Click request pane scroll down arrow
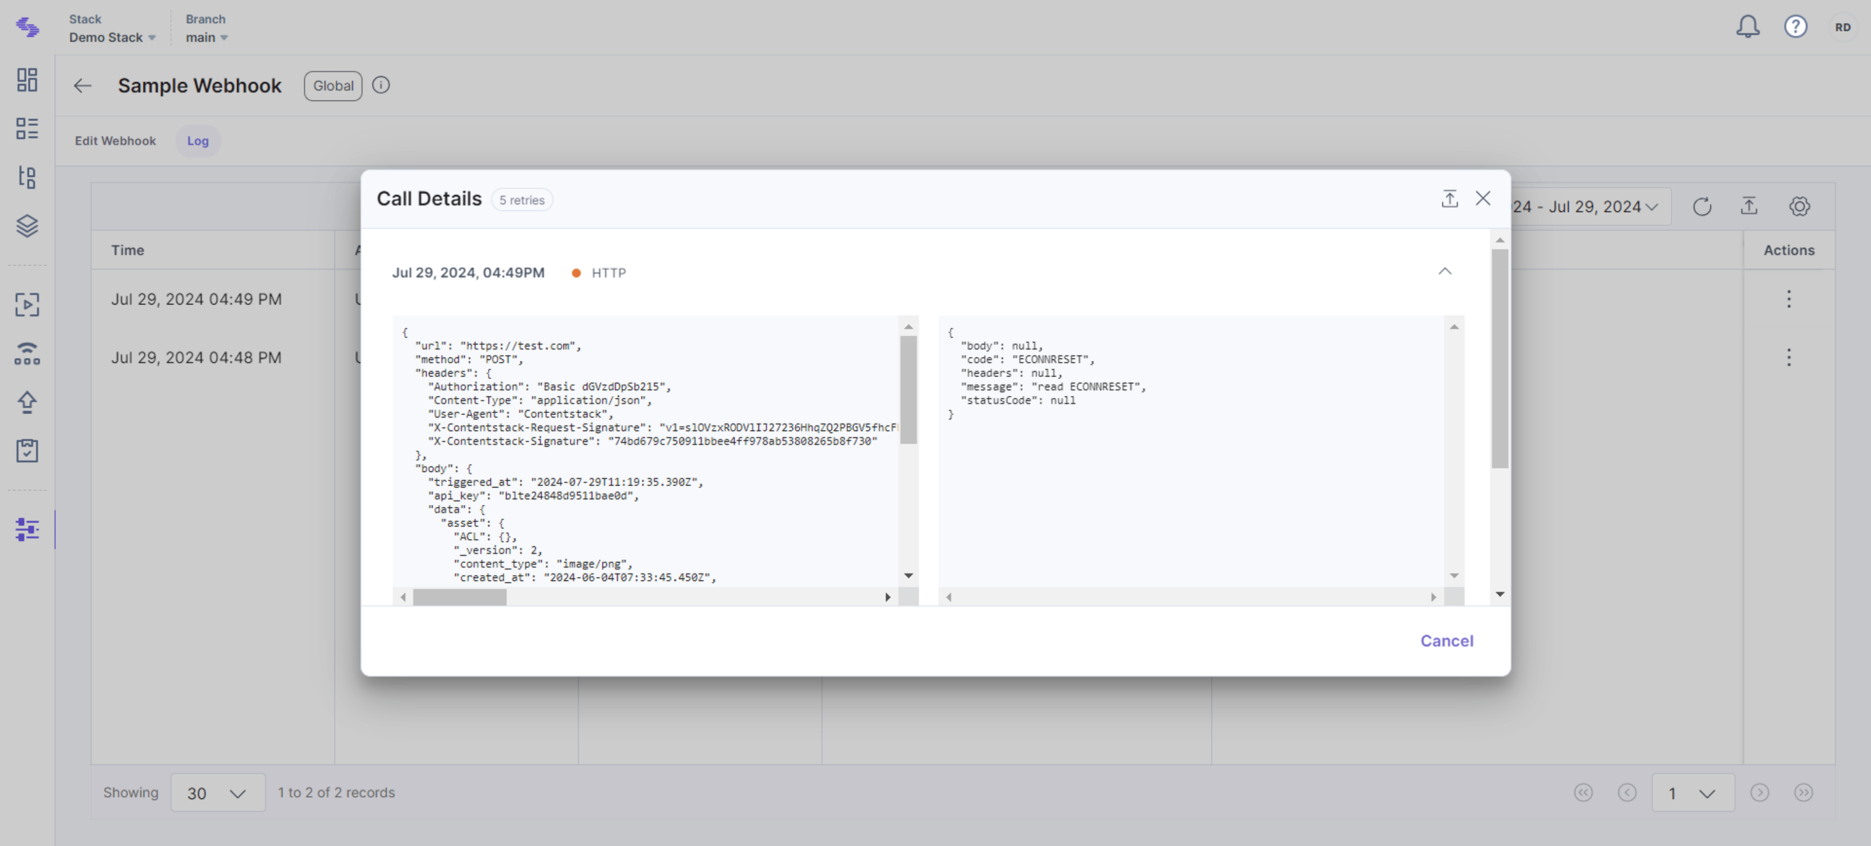Image resolution: width=1871 pixels, height=846 pixels. [908, 575]
